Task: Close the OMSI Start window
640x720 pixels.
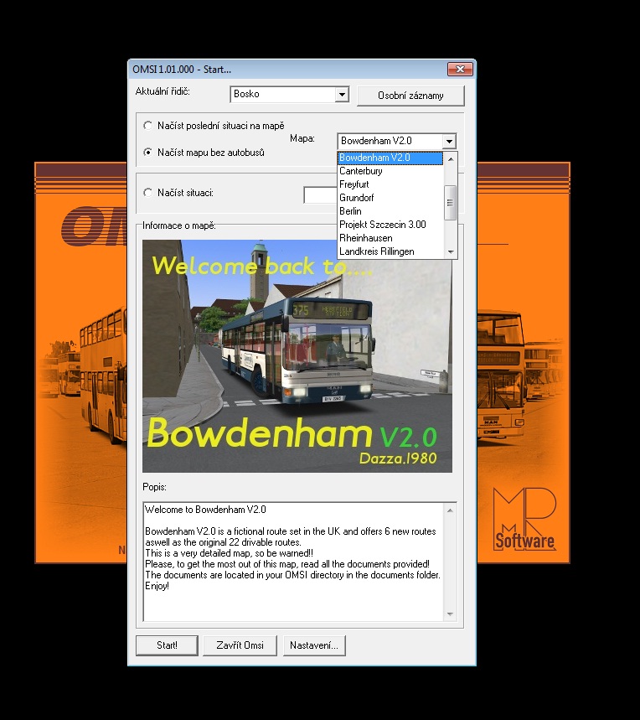Action: (459, 69)
